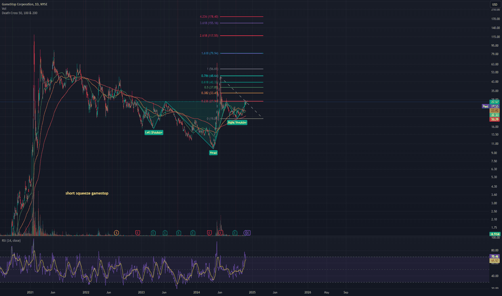
Task: Click the 2022 label on time axis
Action: (86, 292)
